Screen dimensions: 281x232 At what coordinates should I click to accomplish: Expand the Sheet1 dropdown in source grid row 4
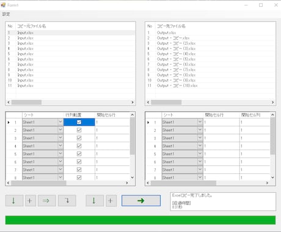60,146
